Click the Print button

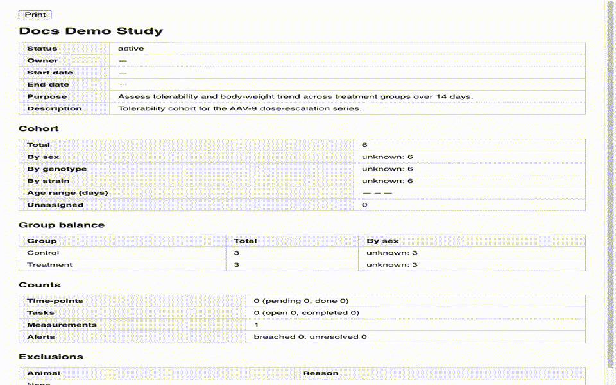click(x=35, y=15)
